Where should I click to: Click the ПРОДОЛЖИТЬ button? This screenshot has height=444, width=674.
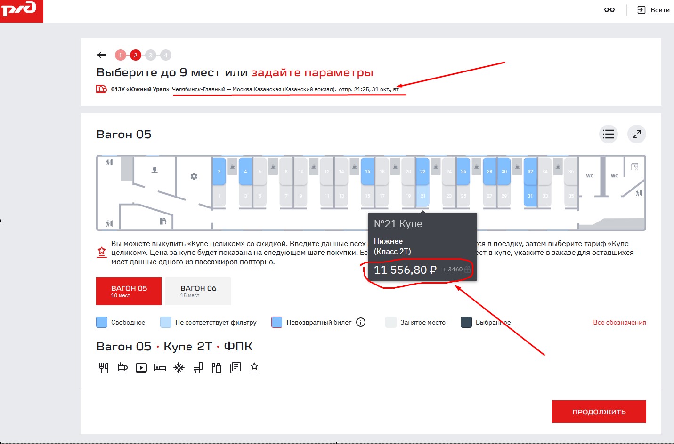click(599, 412)
